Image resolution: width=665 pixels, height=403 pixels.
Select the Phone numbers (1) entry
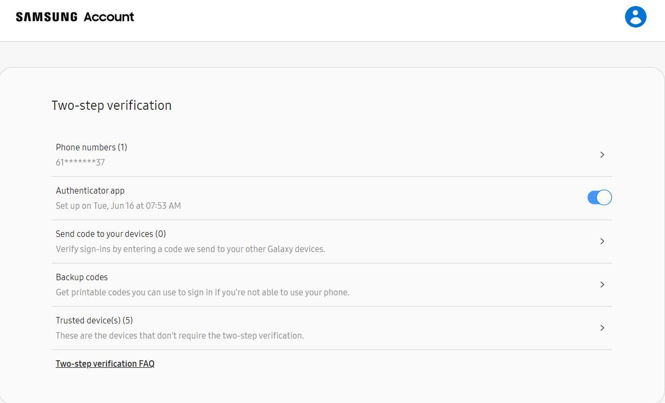click(91, 147)
